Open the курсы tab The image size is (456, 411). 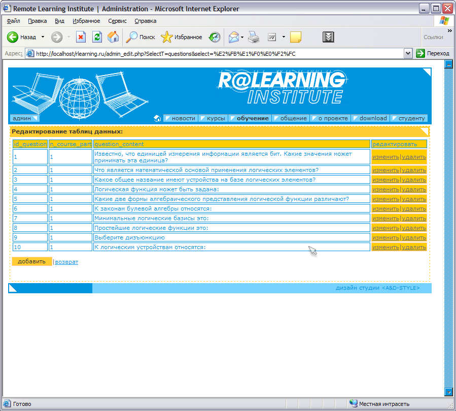(x=213, y=118)
